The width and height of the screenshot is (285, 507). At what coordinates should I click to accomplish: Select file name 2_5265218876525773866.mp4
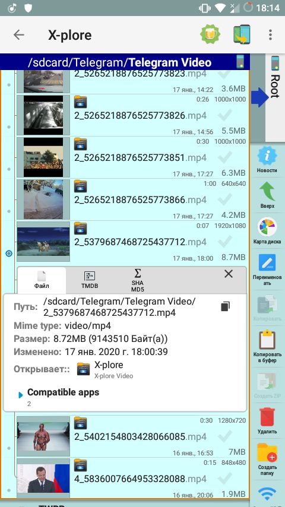coord(140,200)
